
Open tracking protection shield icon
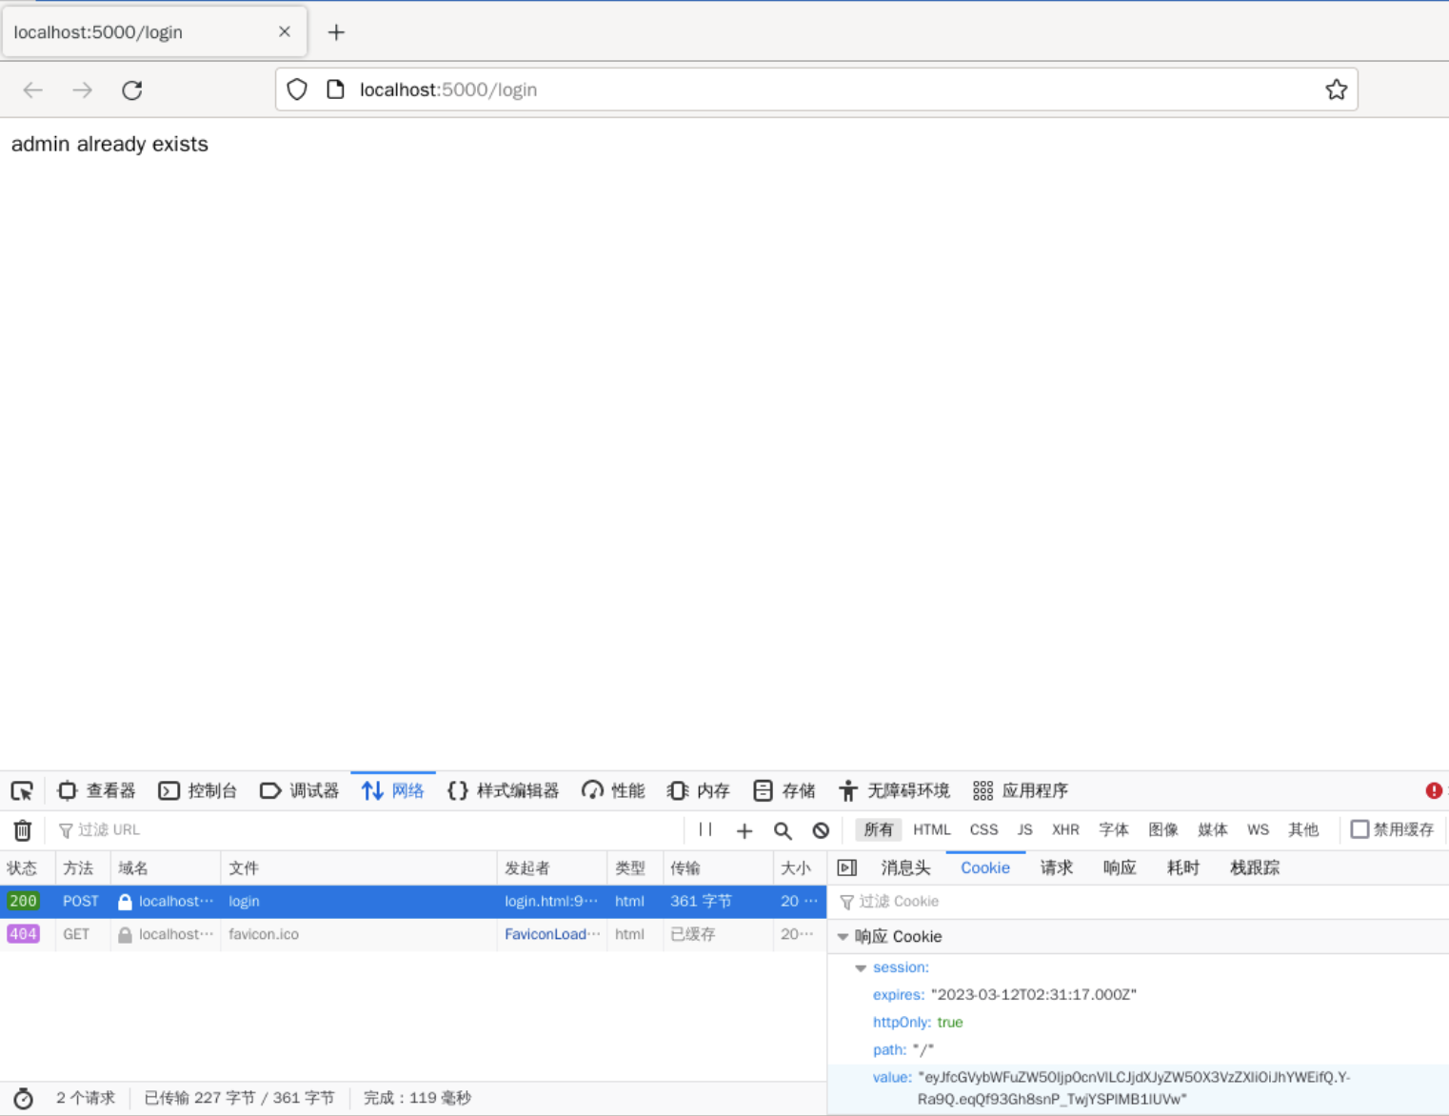click(297, 90)
